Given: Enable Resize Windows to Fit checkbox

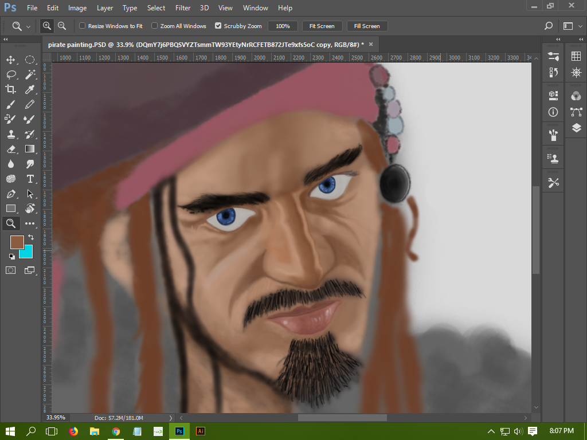Looking at the screenshot, I should 82,26.
